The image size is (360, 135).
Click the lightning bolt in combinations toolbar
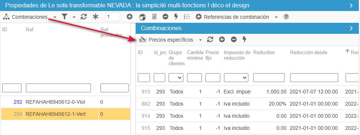[x=176, y=17]
